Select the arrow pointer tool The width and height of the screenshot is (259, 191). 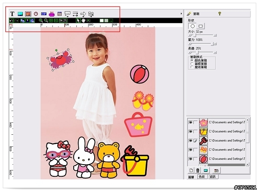(x=78, y=21)
